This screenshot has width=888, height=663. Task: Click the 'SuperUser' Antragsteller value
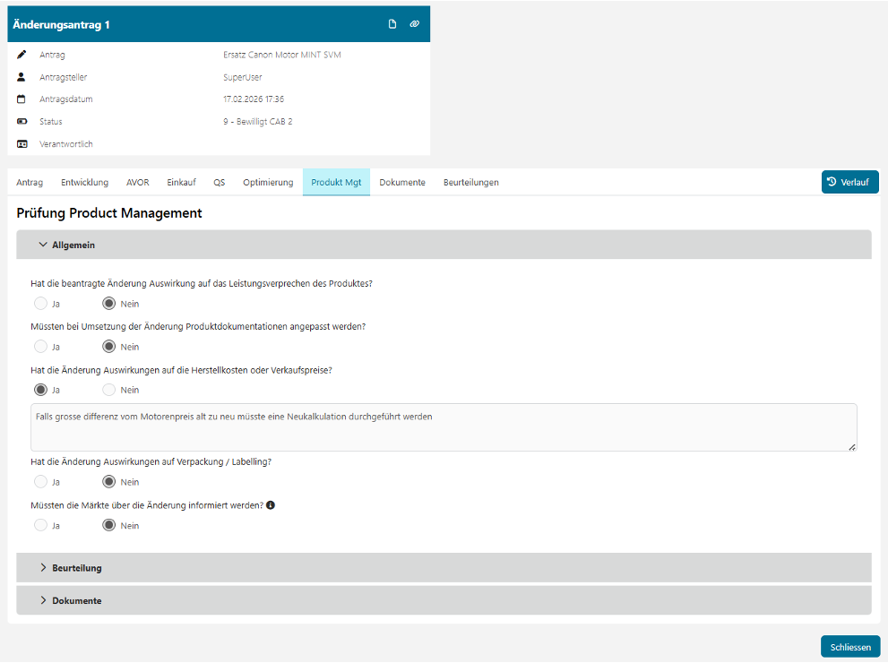point(243,77)
